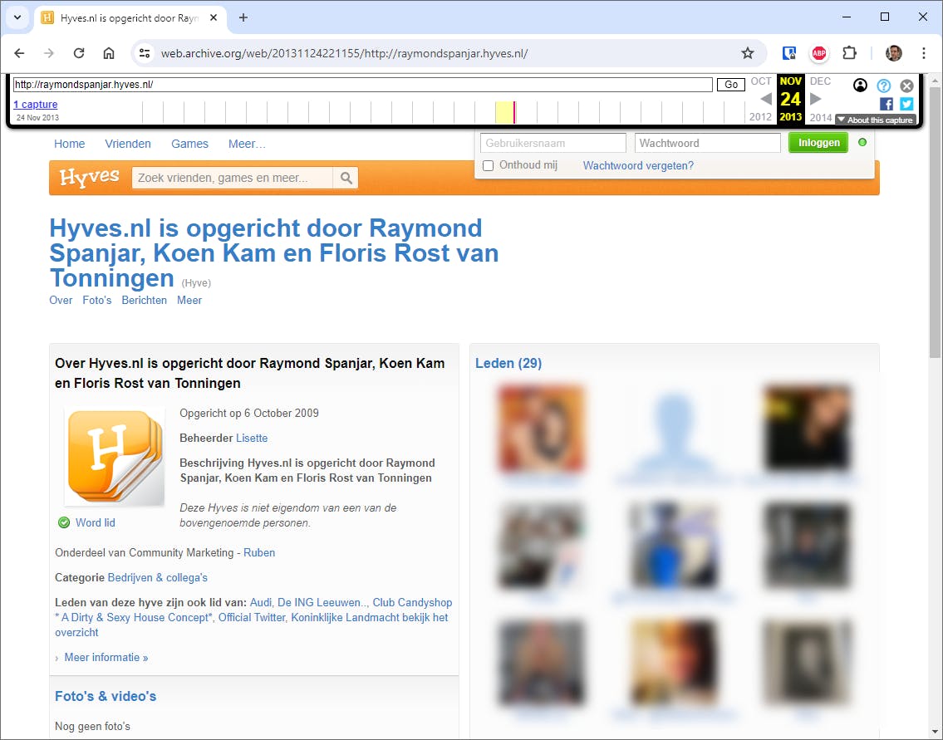Viewport: 943px width, 740px height.
Task: Click highlighted capture marker on timeline
Action: pyautogui.click(x=513, y=112)
